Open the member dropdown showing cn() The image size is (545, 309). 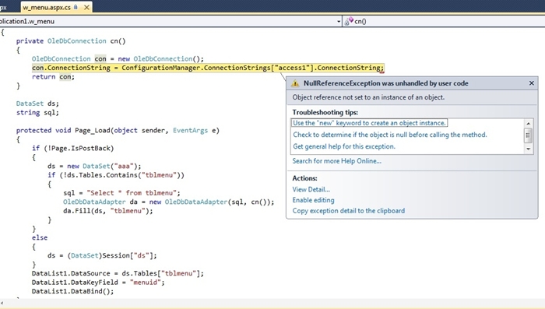(x=444, y=21)
